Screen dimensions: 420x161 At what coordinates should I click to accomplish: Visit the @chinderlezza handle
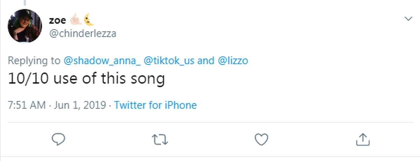tap(82, 34)
